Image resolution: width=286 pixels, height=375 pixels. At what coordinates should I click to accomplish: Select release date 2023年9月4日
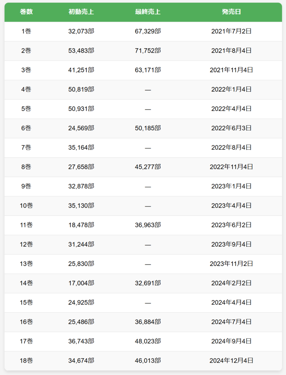pyautogui.click(x=231, y=244)
